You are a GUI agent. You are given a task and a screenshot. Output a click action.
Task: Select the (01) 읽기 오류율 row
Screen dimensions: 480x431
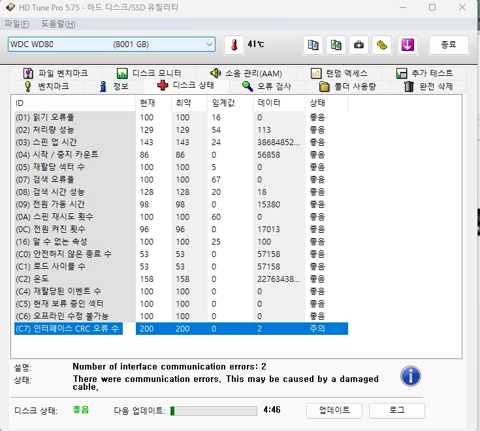tap(181, 118)
